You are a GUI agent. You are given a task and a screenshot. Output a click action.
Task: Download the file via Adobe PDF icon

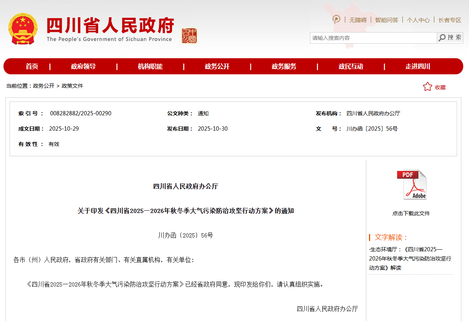tap(412, 185)
